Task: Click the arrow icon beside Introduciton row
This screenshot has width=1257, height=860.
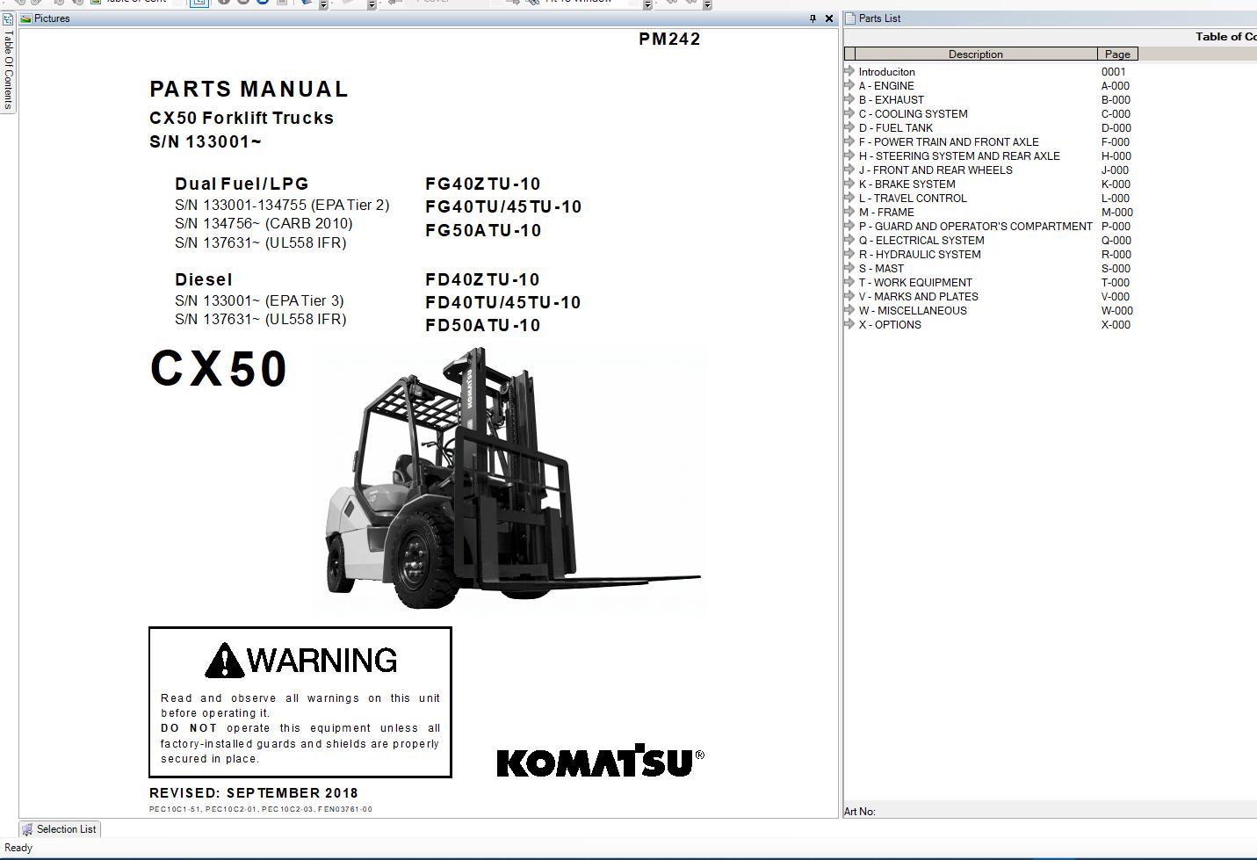Action: coord(849,71)
